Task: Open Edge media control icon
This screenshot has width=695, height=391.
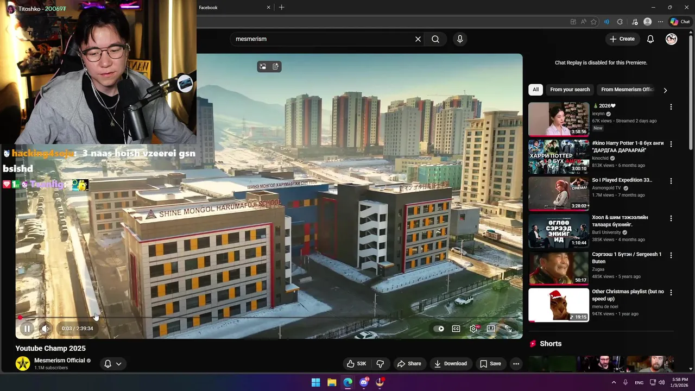Action: click(x=635, y=22)
